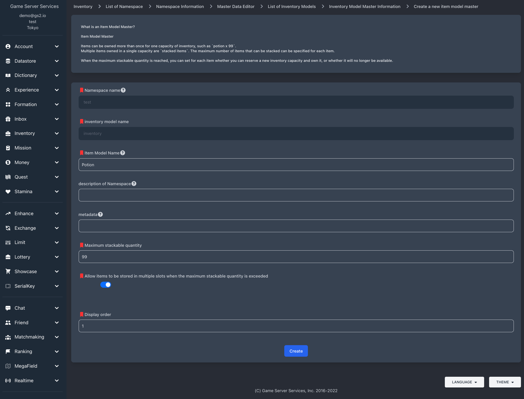The image size is (524, 399).
Task: Go to List of Namespace breadcrumb
Action: pos(124,6)
